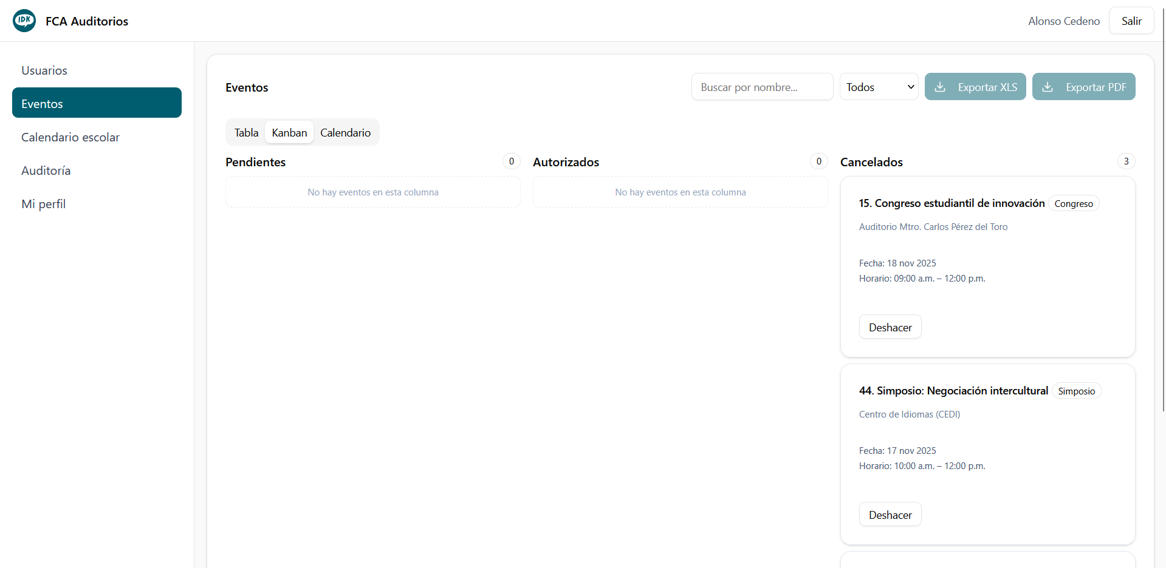
Task: Click the Autorizados count badge
Action: click(818, 161)
